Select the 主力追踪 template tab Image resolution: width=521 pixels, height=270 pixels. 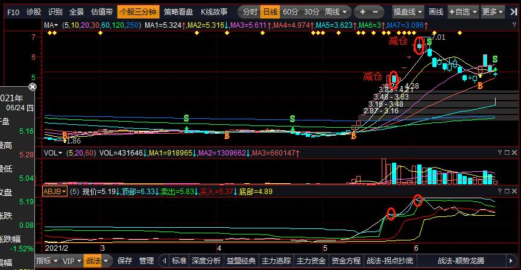click(x=276, y=261)
